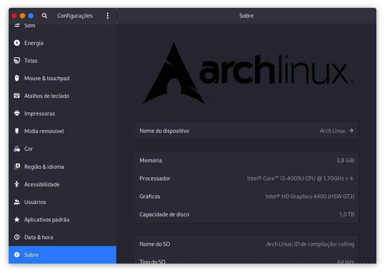Click the 3,8 GiB memory value
The width and height of the screenshot is (385, 273).
point(345,160)
